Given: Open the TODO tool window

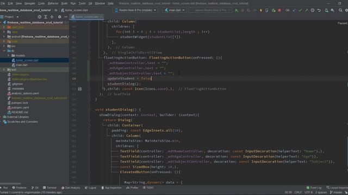Looking at the screenshot, I should point(148,188).
